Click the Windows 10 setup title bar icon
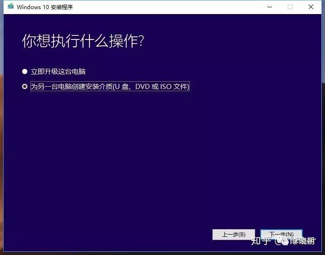The image size is (325, 255). pyautogui.click(x=10, y=6)
